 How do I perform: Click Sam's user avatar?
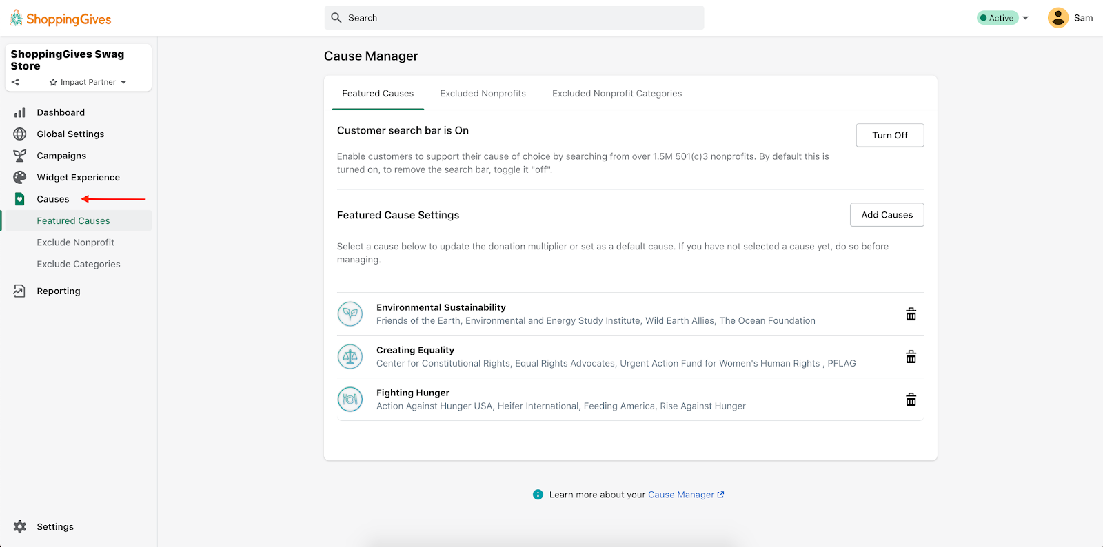click(x=1058, y=18)
